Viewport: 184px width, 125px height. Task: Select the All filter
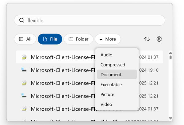(x=25, y=39)
